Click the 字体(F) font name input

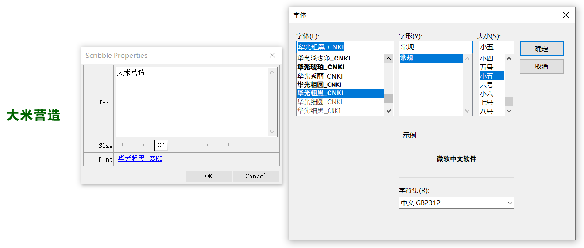tap(345, 47)
